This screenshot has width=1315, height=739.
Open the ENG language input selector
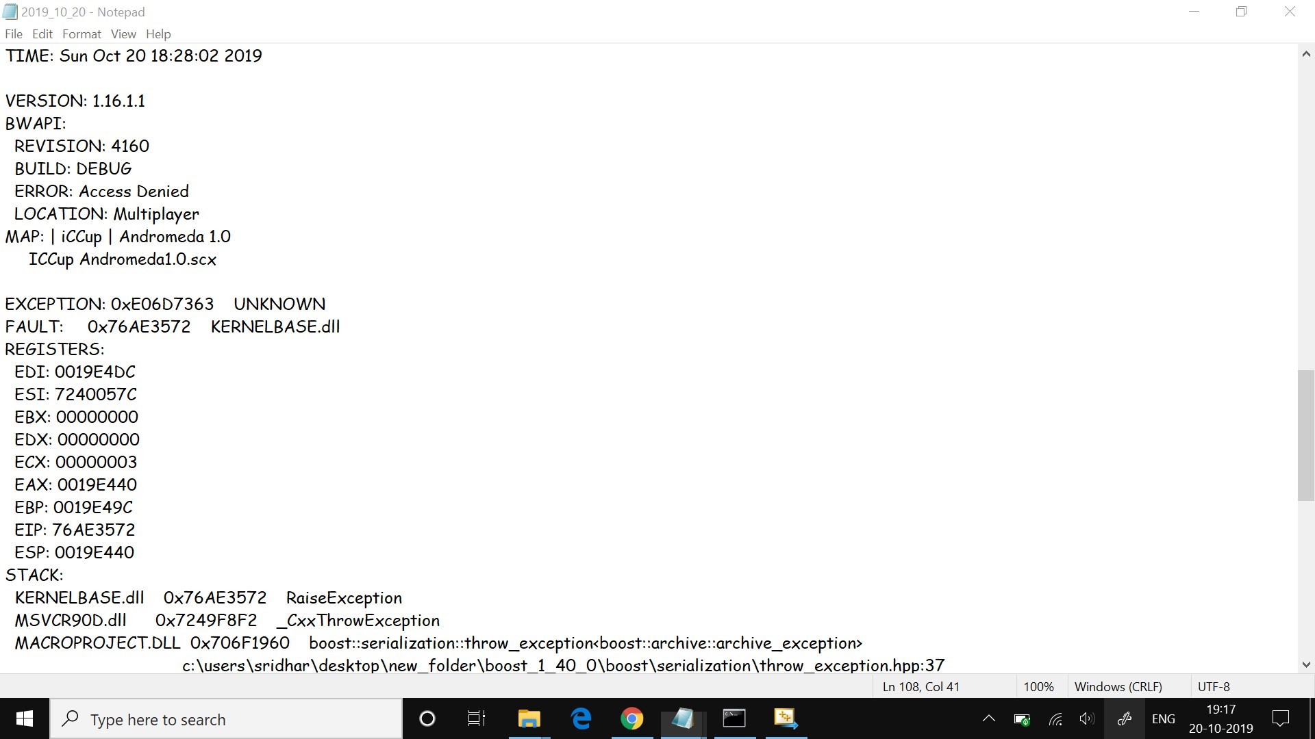[x=1164, y=718]
